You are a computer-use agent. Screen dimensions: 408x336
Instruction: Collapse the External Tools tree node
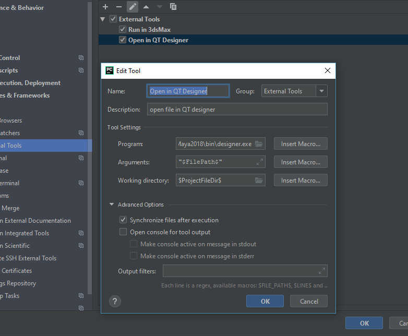point(102,19)
